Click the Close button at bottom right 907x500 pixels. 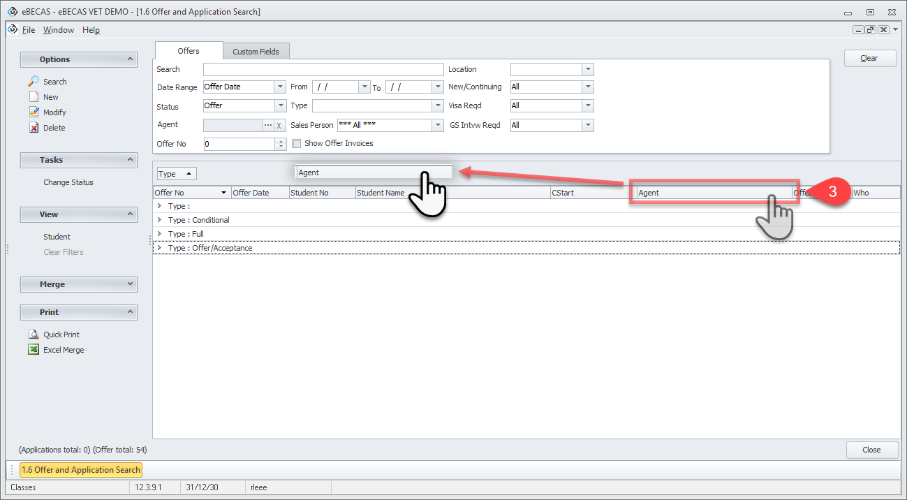(871, 450)
